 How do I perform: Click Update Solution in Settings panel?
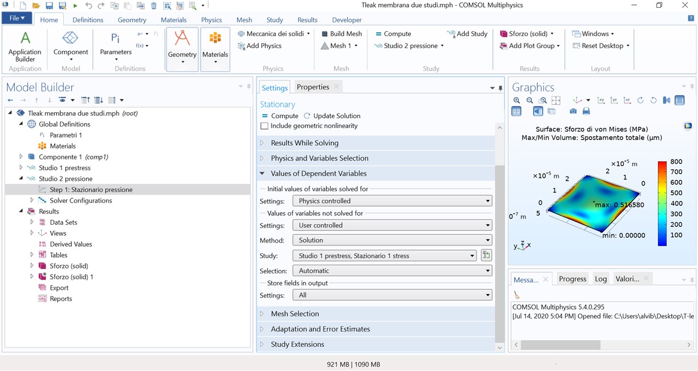[332, 116]
